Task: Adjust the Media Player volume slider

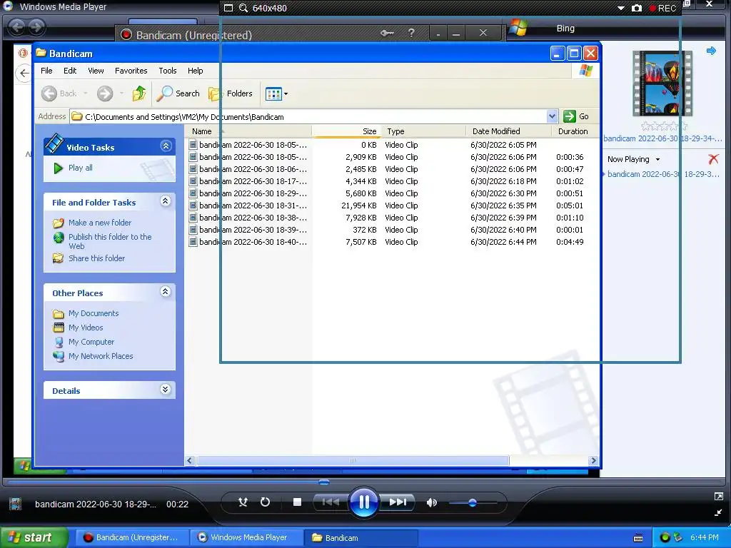Action: point(473,503)
